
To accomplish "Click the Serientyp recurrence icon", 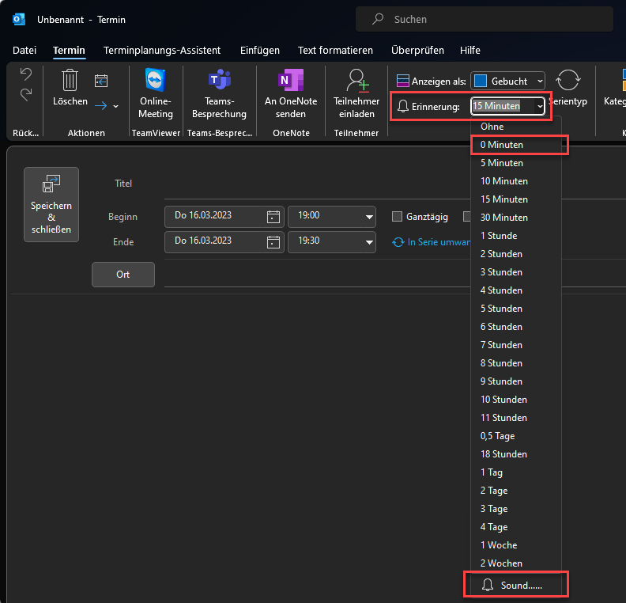I will coord(568,81).
